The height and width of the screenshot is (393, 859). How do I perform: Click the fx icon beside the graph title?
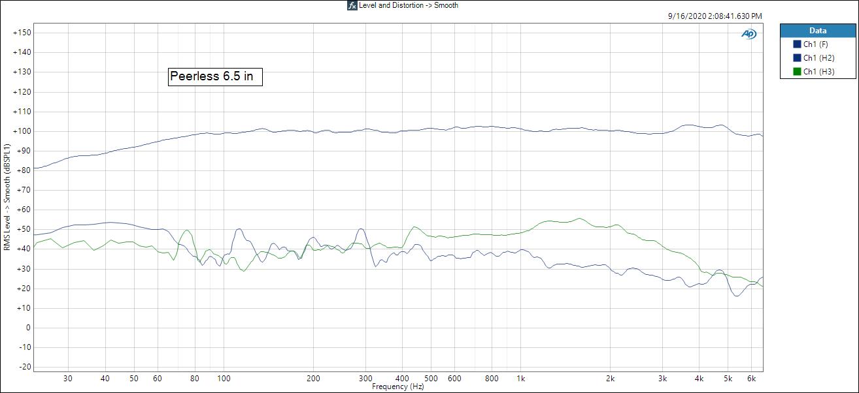click(x=352, y=5)
